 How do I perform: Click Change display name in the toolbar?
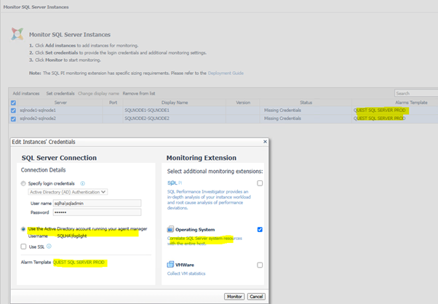pos(99,94)
